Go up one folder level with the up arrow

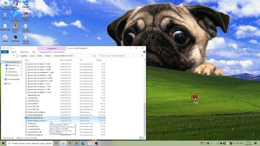point(13,56)
